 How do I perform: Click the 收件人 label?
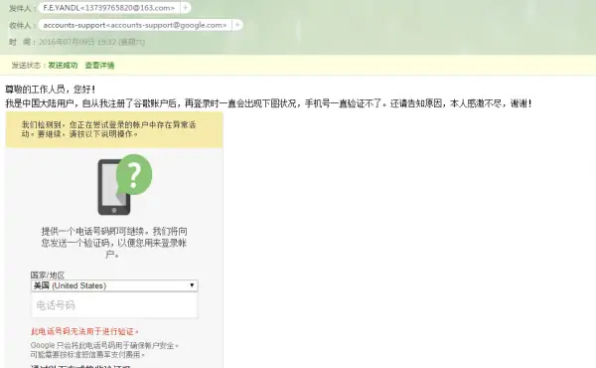click(x=23, y=26)
